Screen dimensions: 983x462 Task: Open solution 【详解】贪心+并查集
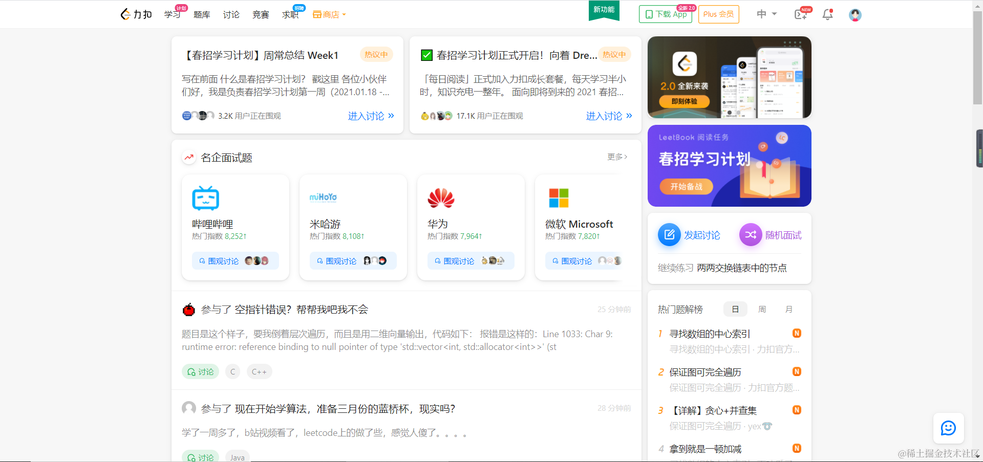point(713,411)
